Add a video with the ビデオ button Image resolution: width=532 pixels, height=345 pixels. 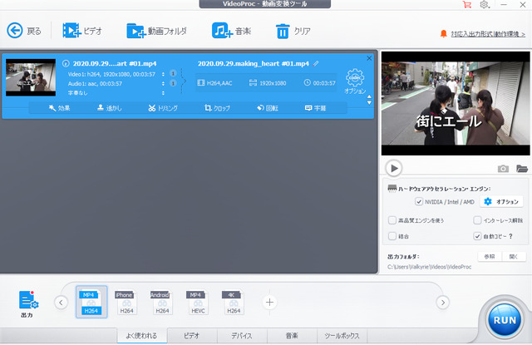[82, 31]
